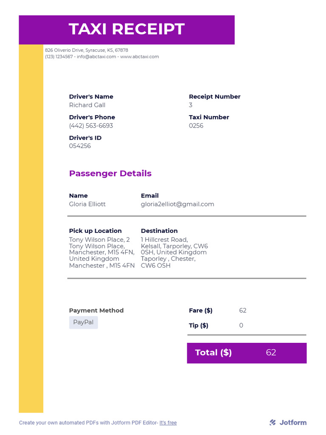Click the 826 Oliverio Drive company address
This screenshot has height=435, width=326.
(87, 50)
